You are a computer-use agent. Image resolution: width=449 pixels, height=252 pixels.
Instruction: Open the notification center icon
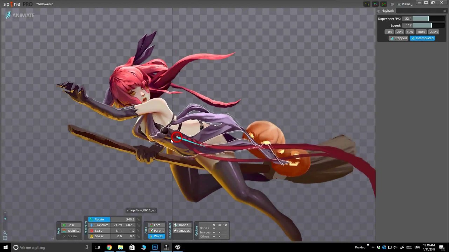442,247
